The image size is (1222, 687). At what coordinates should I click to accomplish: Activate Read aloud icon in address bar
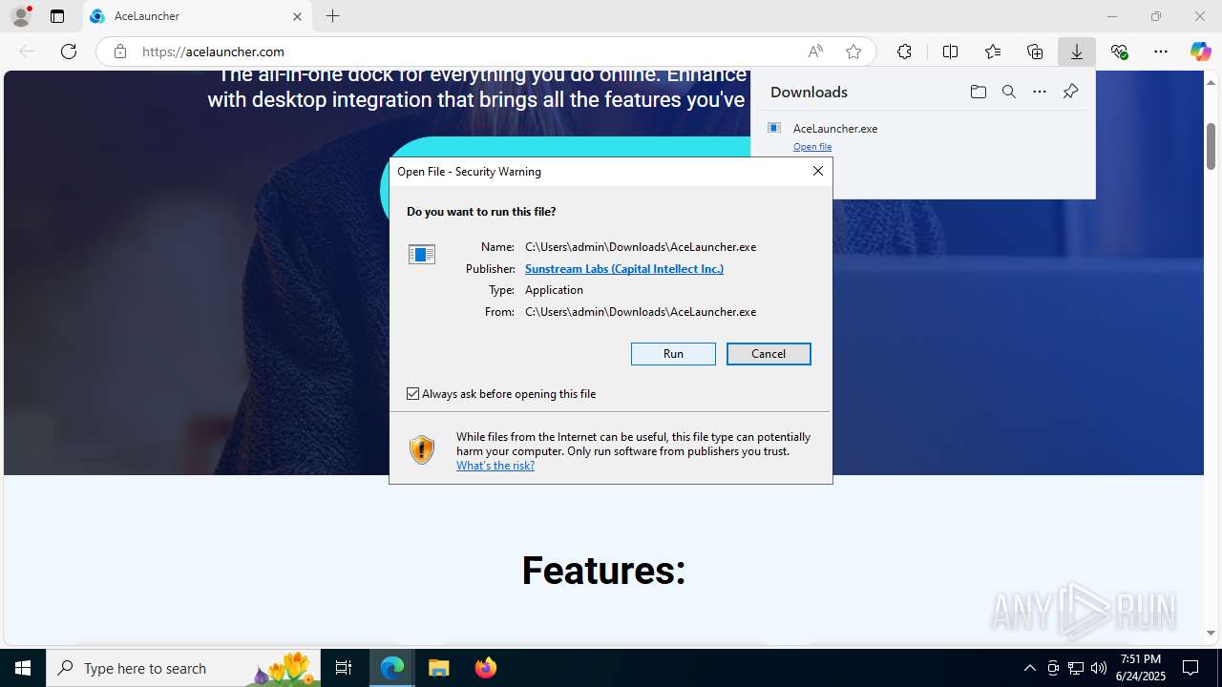click(x=815, y=52)
